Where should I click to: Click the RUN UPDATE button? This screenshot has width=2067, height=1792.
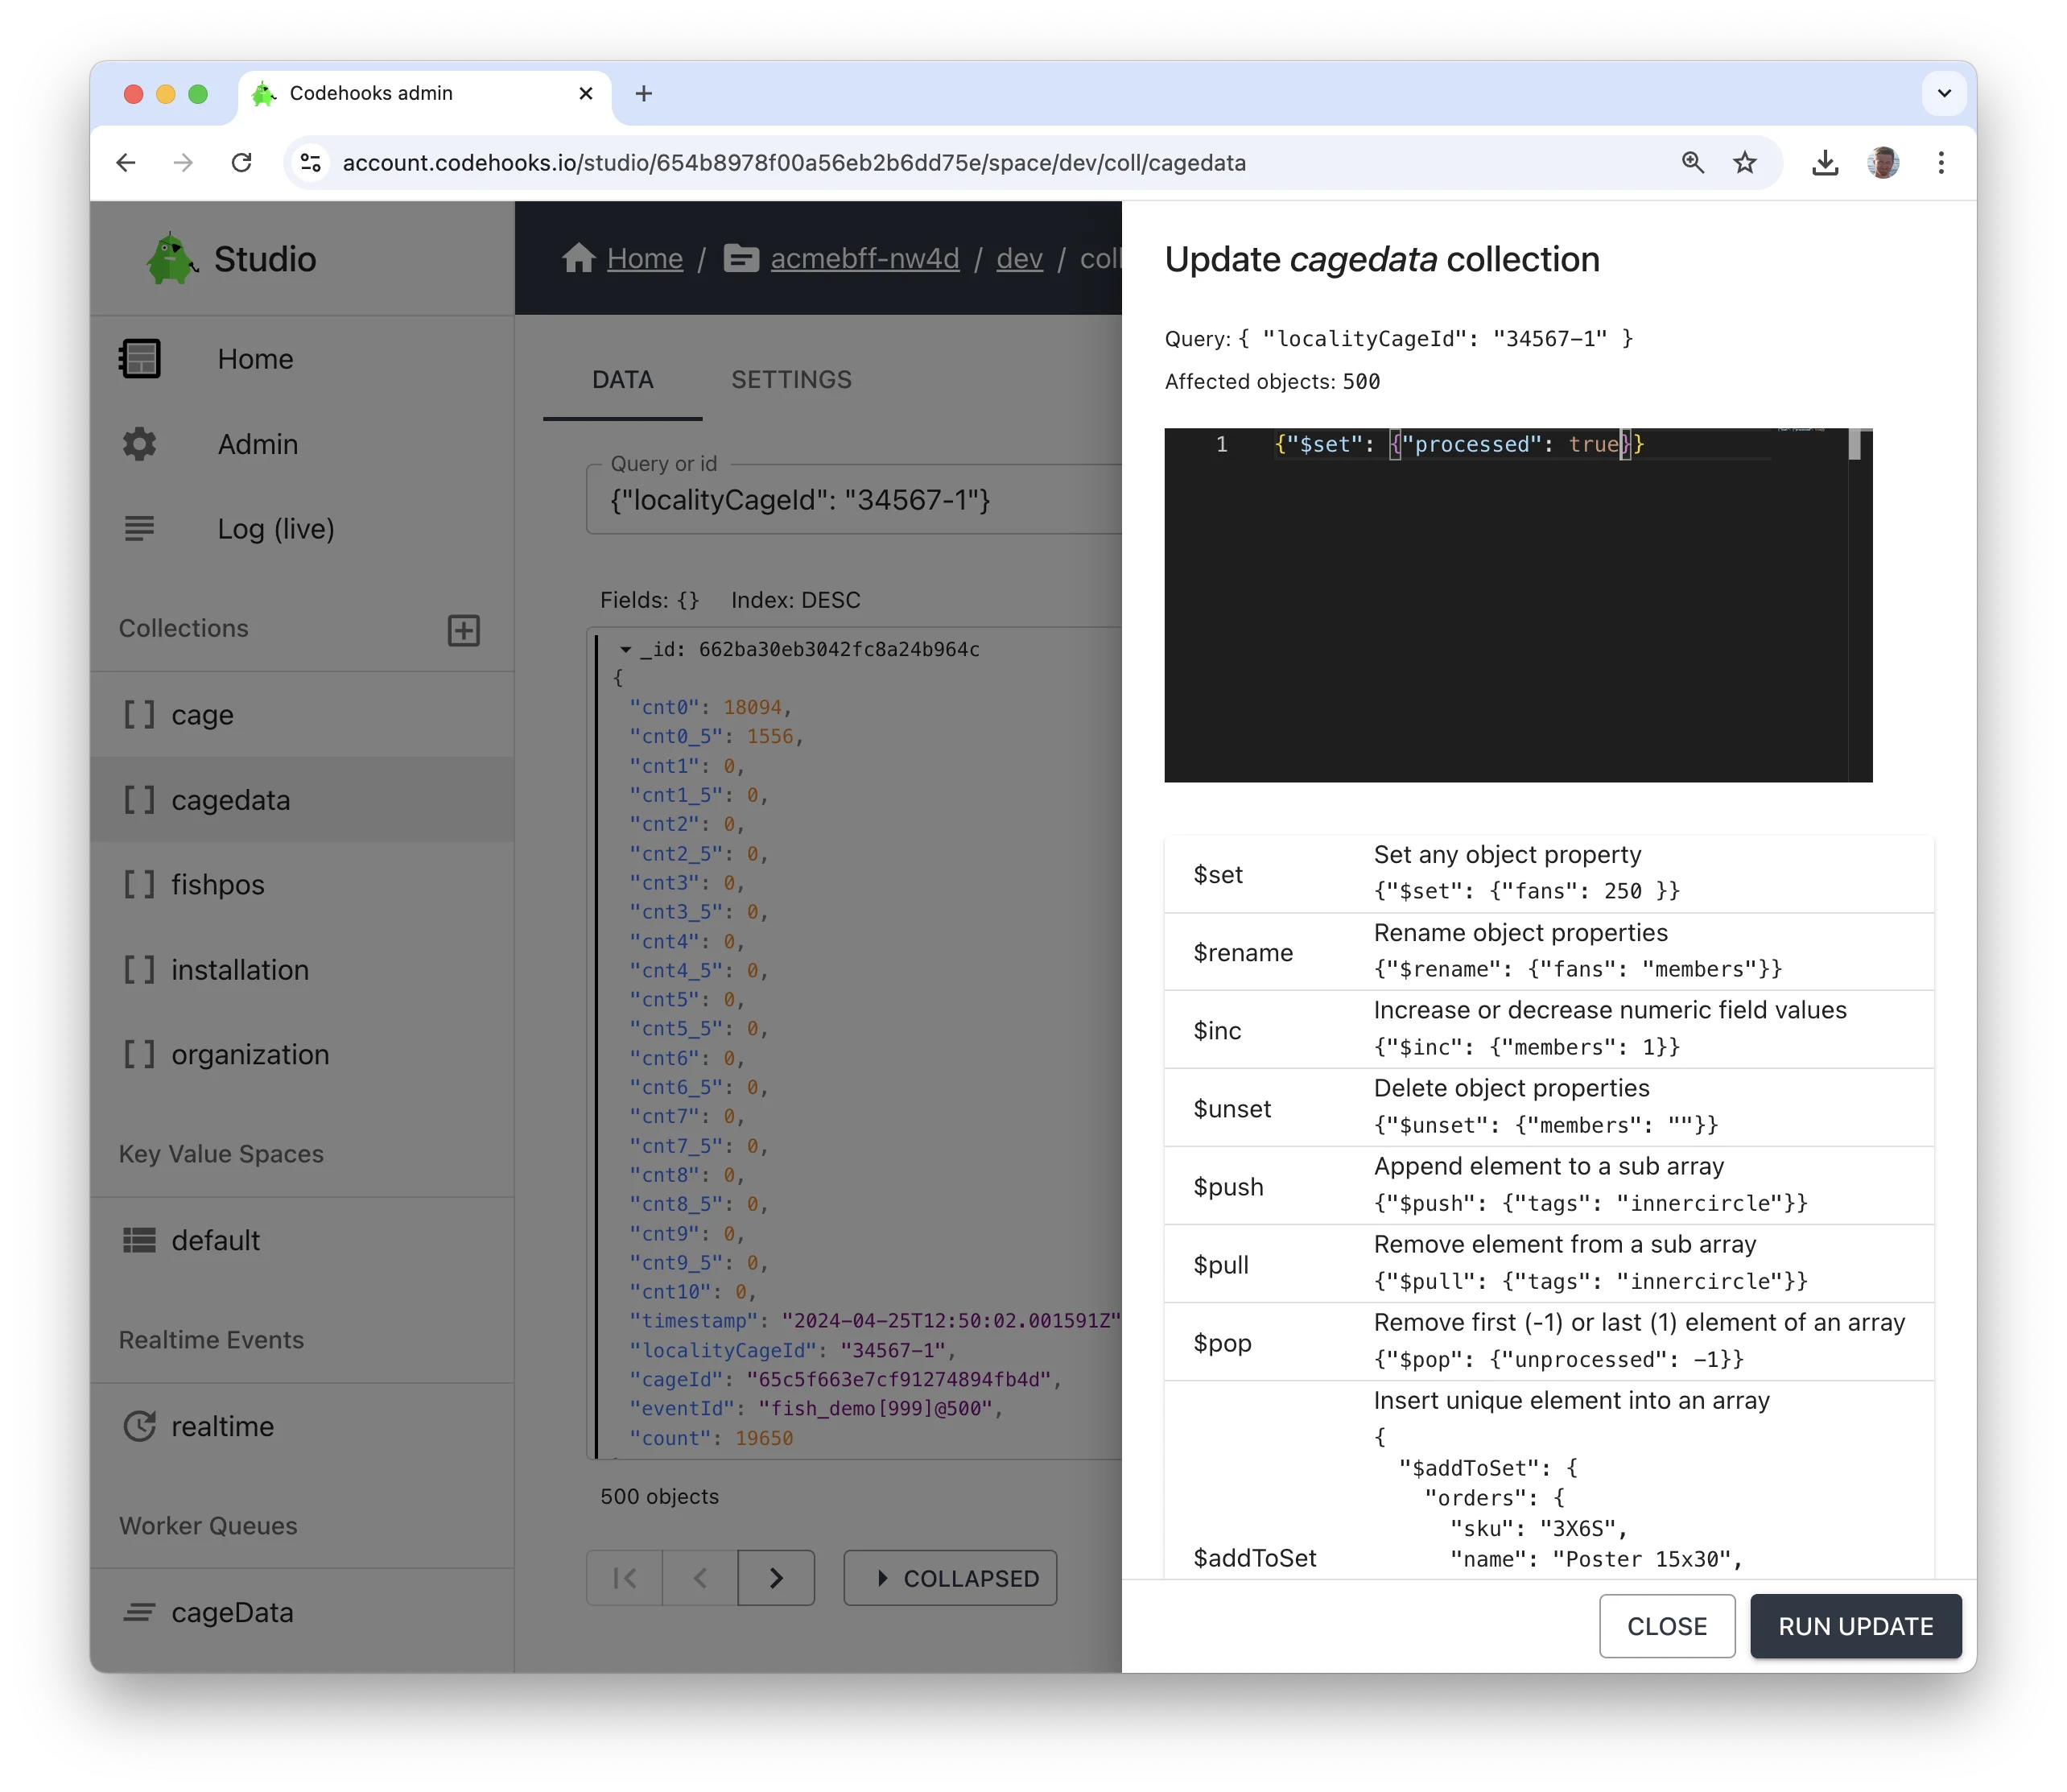coord(1856,1626)
